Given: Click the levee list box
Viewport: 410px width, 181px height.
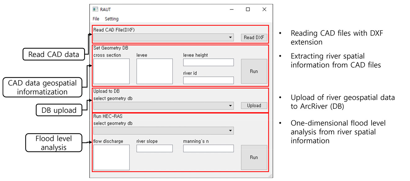Looking at the screenshot, I should pos(155,71).
